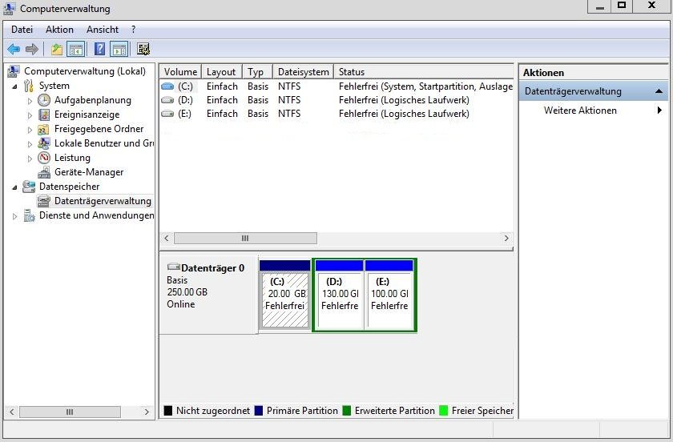Collapse the Datenspeicher node
This screenshot has height=442, width=673.
(x=15, y=187)
